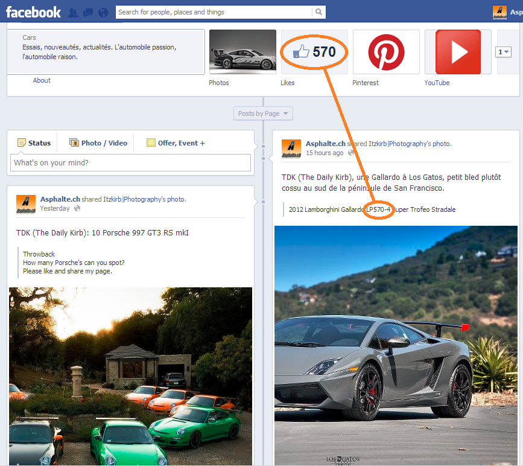Open the Porsche GT3 photos thumbnail tile
Viewport: 523px width, 466px height.
[x=243, y=52]
